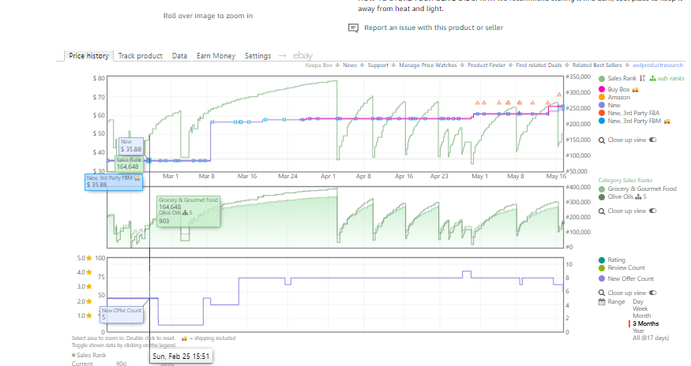
Task: Open the Price history tab
Action: point(88,55)
